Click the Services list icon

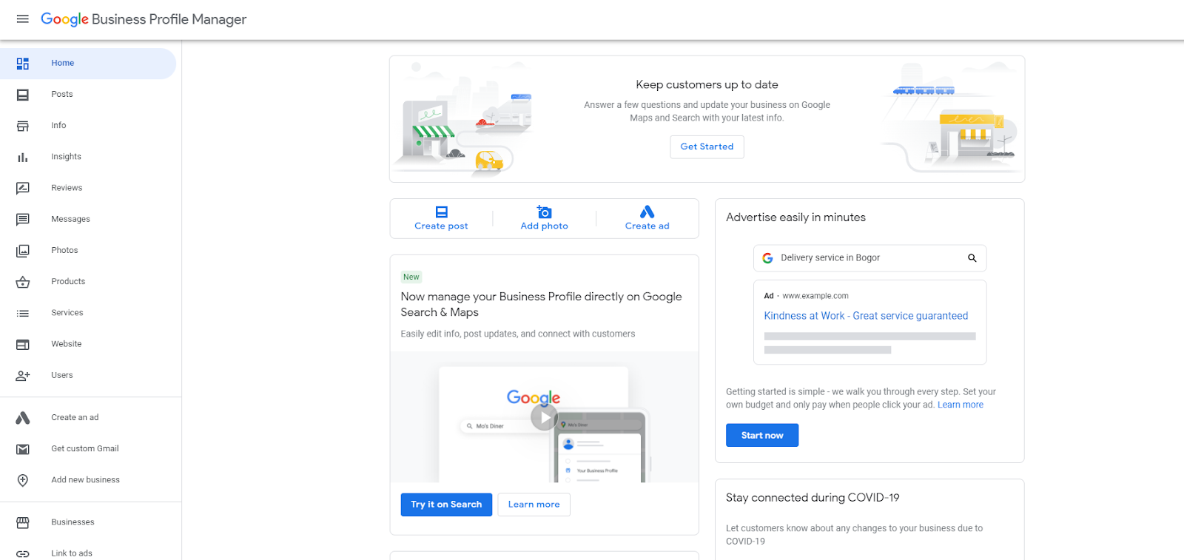[x=23, y=313]
